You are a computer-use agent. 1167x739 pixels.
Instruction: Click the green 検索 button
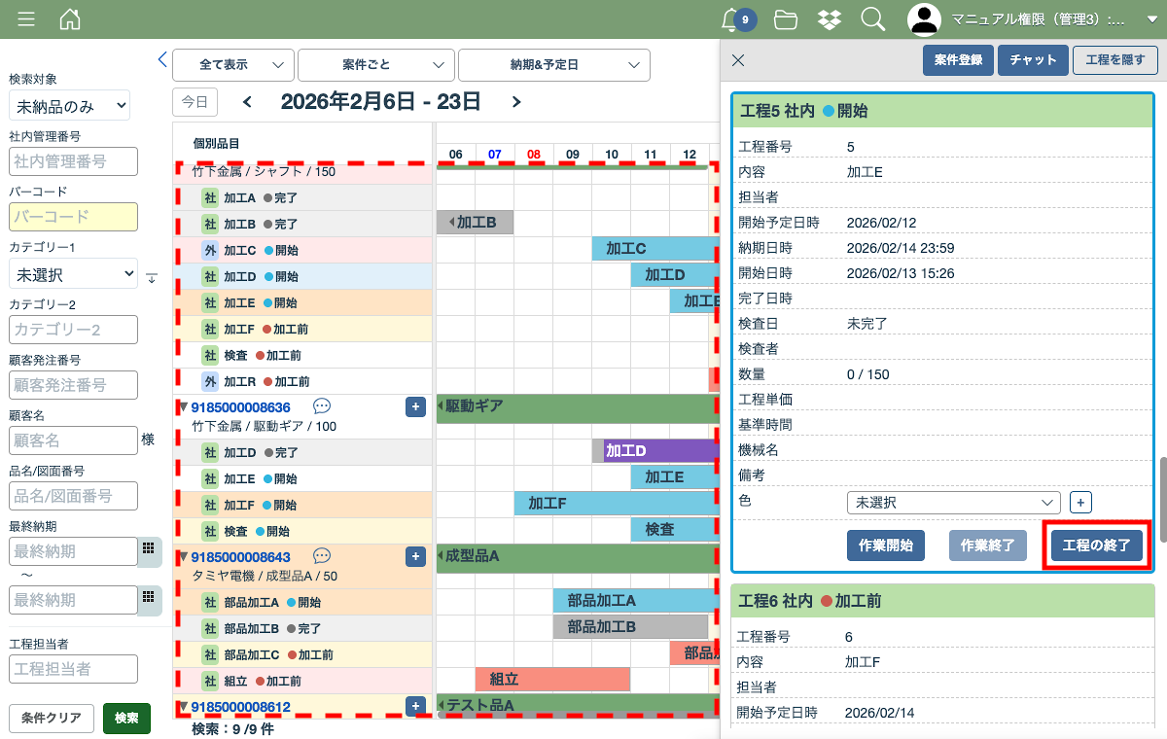[x=126, y=719]
